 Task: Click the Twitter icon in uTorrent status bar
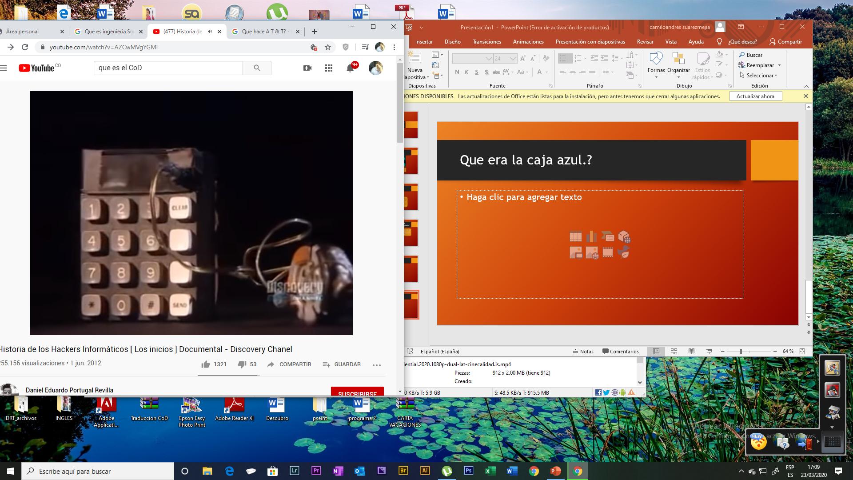point(606,392)
